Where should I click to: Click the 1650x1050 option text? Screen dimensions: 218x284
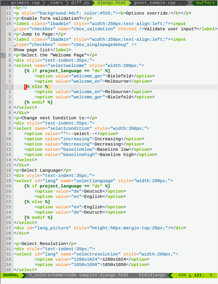click(114, 265)
